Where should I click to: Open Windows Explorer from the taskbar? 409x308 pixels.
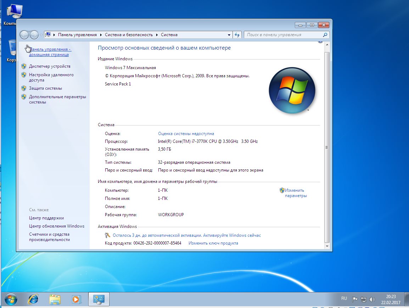(55, 299)
